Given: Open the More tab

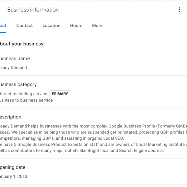Looking at the screenshot, I should [97, 26].
